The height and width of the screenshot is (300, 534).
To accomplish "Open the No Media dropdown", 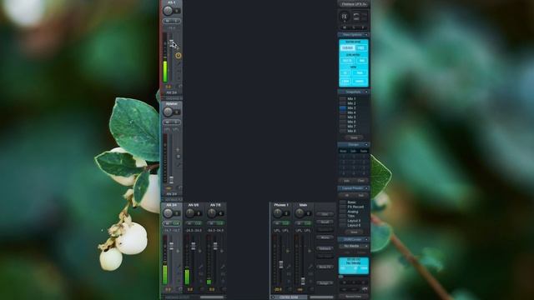I will coord(354,246).
